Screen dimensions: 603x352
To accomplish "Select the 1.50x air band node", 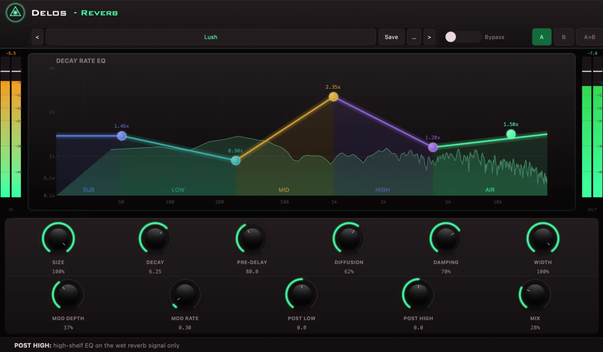I will pyautogui.click(x=511, y=134).
